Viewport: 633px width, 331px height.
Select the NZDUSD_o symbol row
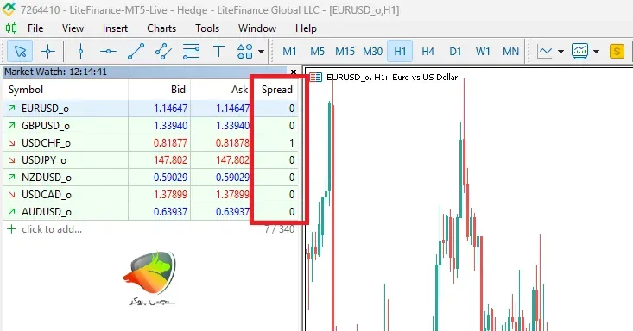click(151, 178)
